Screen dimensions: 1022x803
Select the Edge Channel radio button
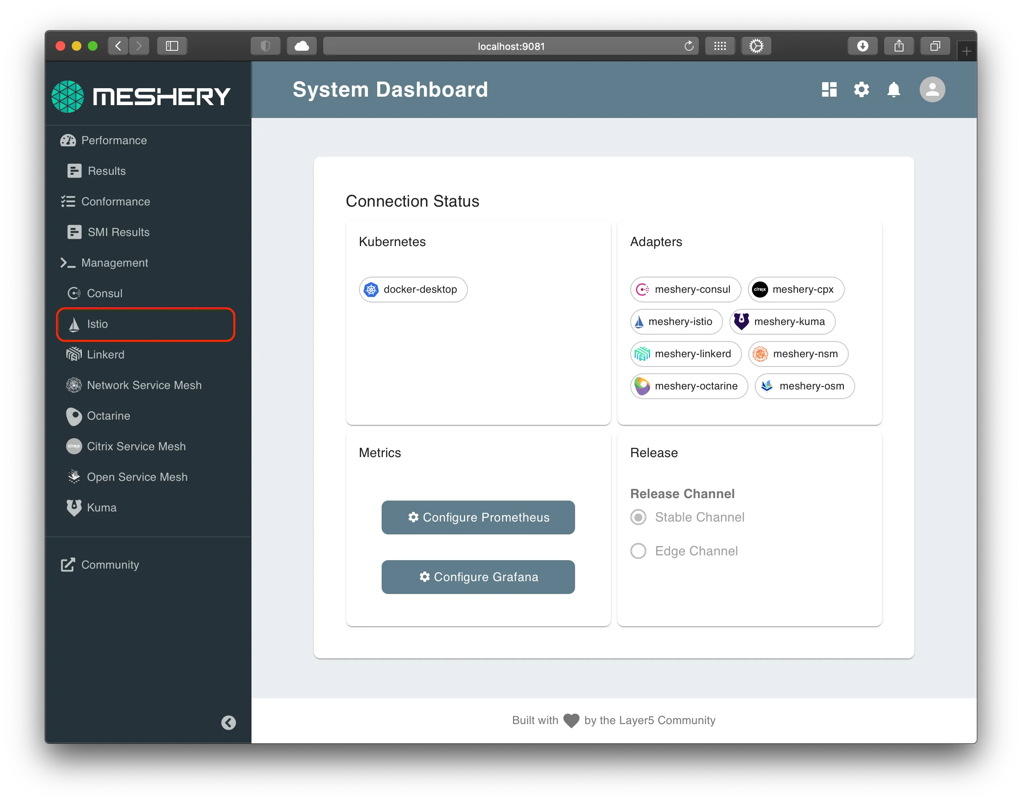coord(638,551)
